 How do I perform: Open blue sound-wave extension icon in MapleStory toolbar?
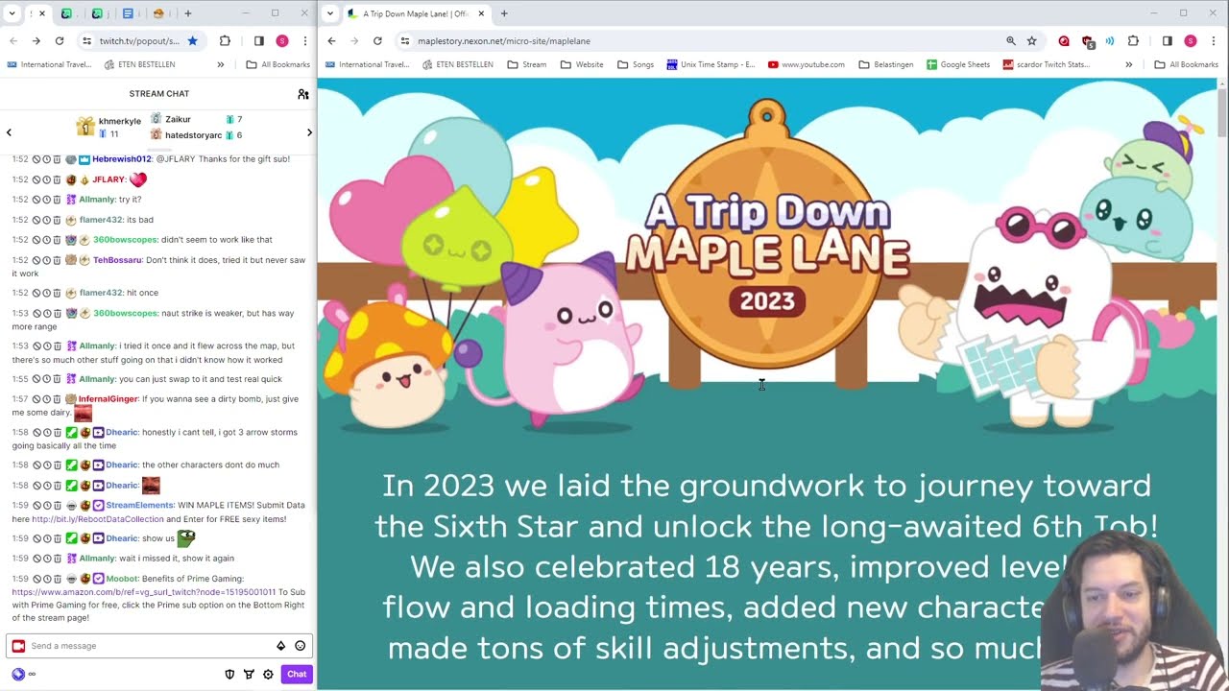[1110, 41]
